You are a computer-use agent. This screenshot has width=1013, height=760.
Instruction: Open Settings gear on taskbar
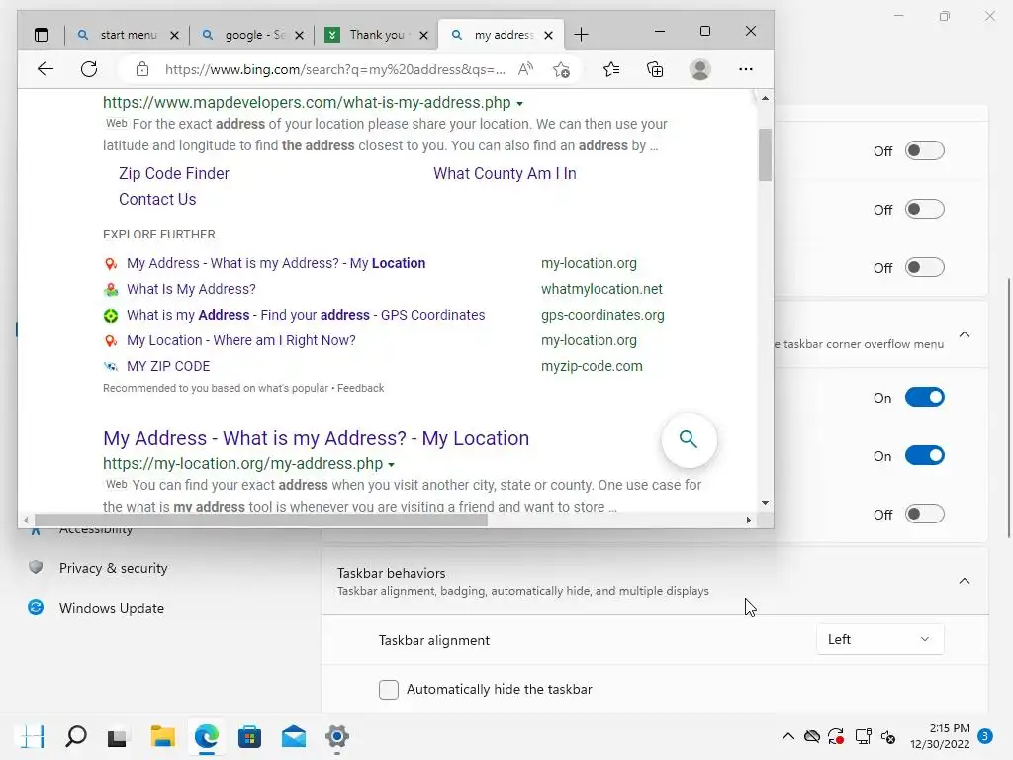pyautogui.click(x=337, y=736)
